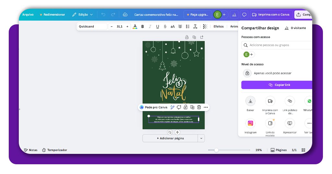Toggle bold text formatting

click(x=142, y=27)
